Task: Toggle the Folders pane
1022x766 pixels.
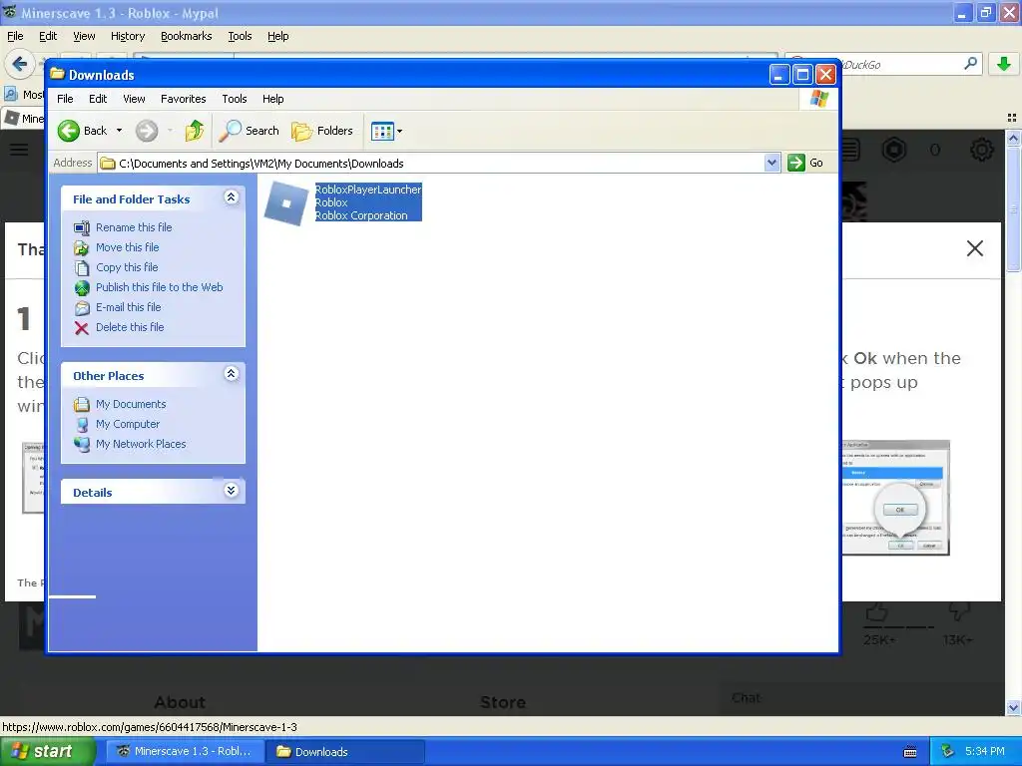Action: pyautogui.click(x=322, y=131)
